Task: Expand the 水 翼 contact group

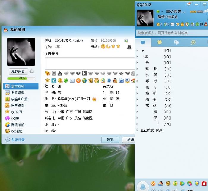Action: (x=137, y=75)
